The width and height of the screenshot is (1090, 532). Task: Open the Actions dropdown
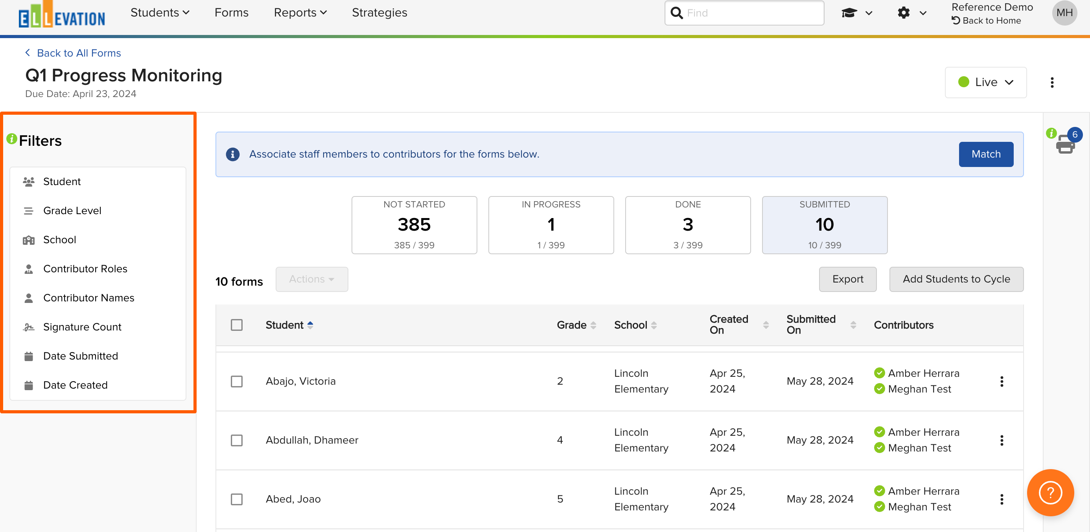(x=312, y=279)
